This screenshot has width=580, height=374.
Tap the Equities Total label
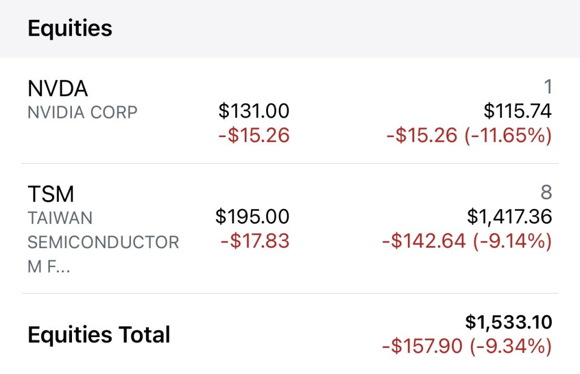pos(99,334)
